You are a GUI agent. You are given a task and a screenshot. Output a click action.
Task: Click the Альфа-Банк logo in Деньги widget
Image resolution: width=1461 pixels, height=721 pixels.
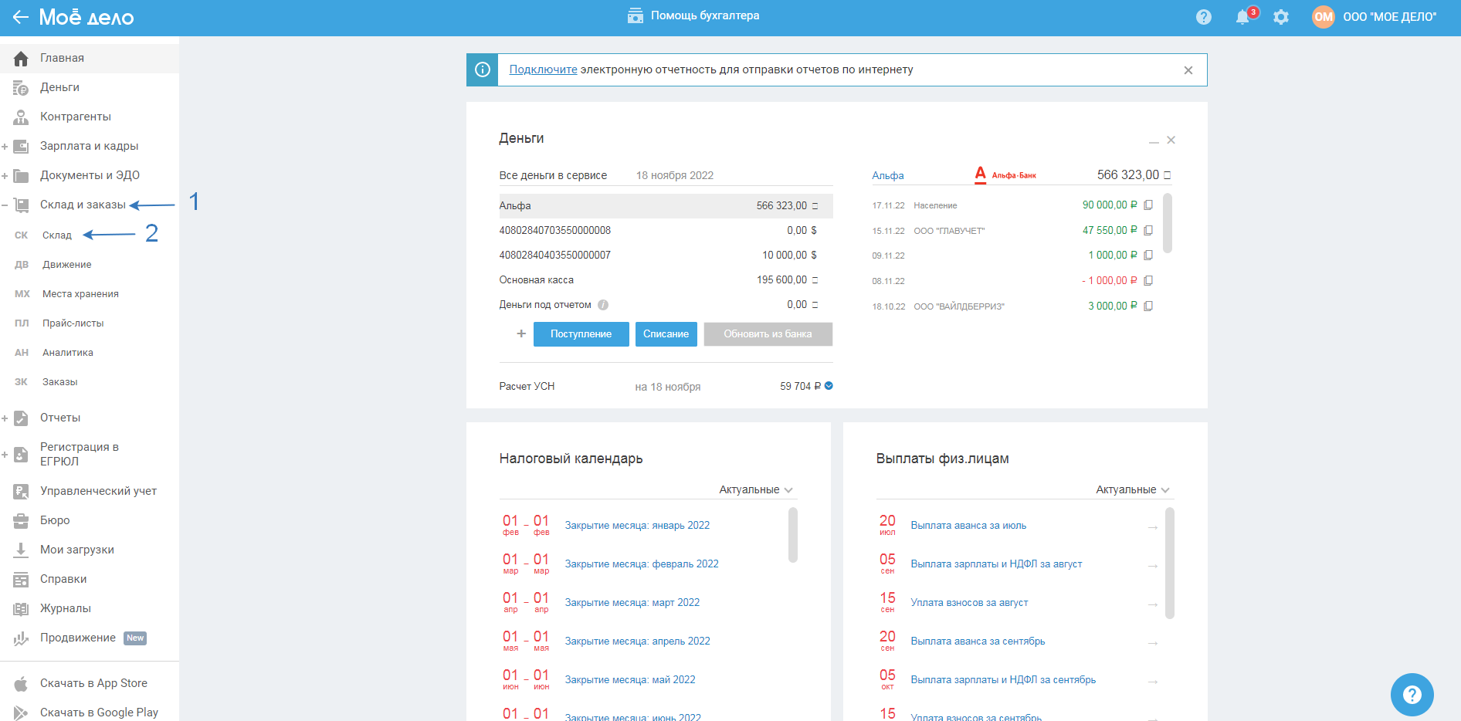pyautogui.click(x=1005, y=175)
